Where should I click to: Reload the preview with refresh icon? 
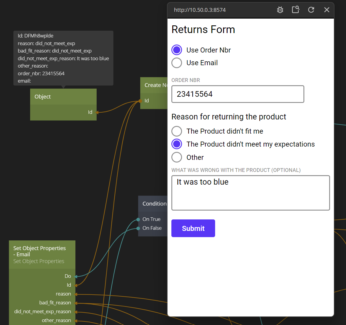(311, 10)
